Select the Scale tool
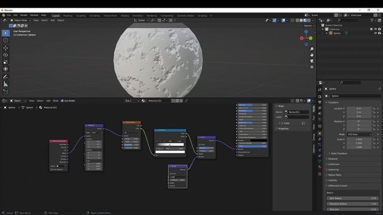The height and width of the screenshot is (215, 383). tap(5, 62)
